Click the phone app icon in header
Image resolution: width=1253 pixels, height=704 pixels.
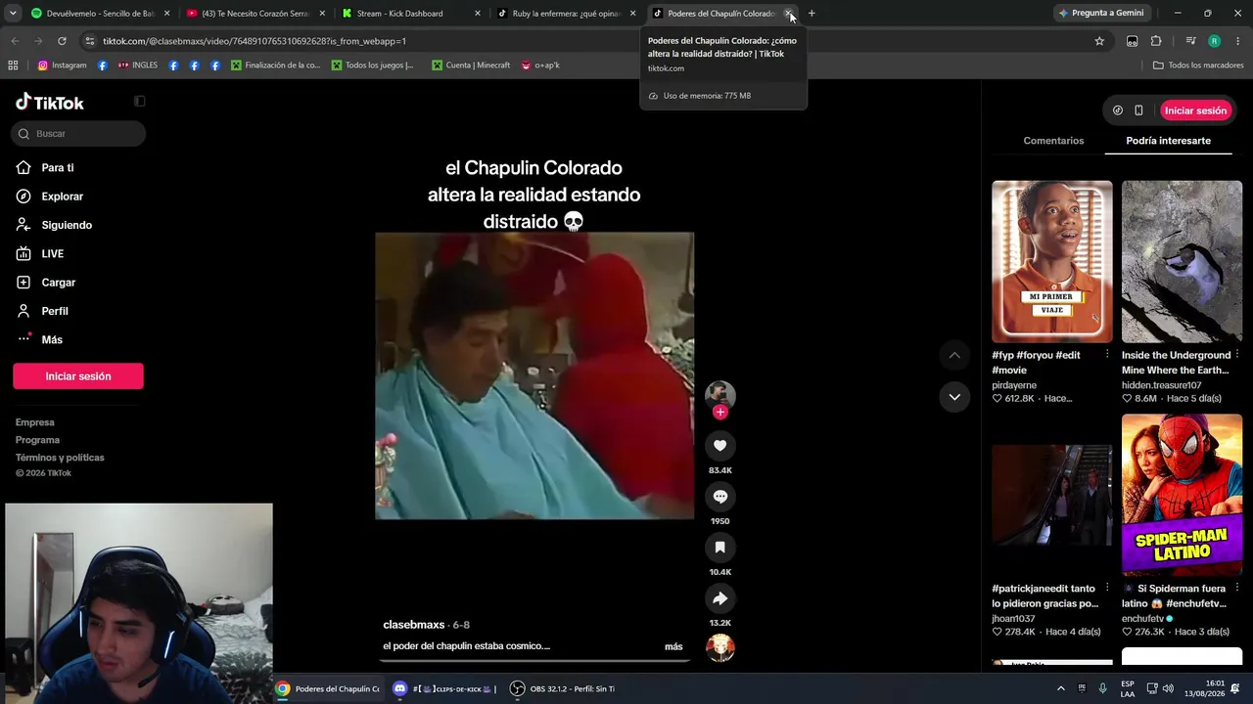point(1138,110)
